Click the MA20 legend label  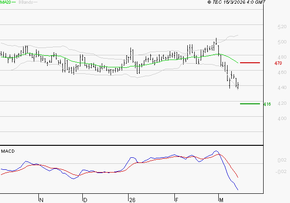6,2
